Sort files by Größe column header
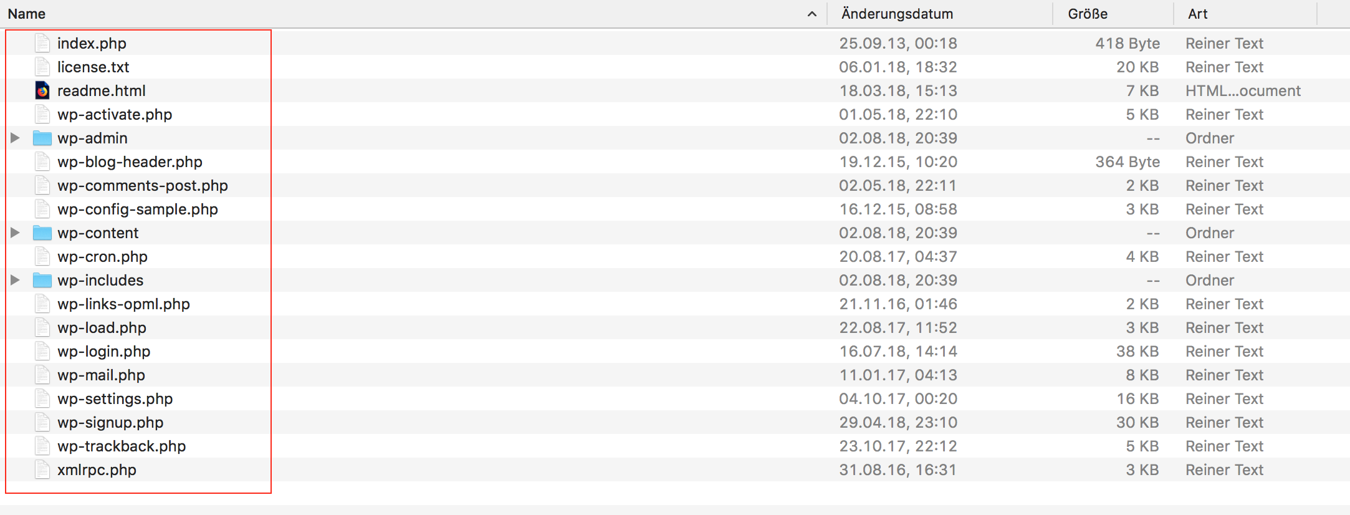Image resolution: width=1350 pixels, height=515 pixels. (1088, 14)
